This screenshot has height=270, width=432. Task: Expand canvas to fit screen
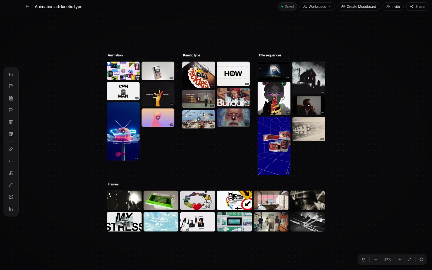pyautogui.click(x=409, y=259)
